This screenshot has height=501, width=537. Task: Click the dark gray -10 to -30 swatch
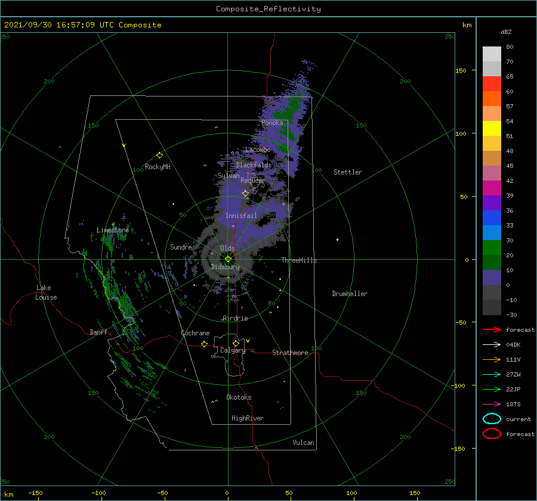click(x=492, y=307)
